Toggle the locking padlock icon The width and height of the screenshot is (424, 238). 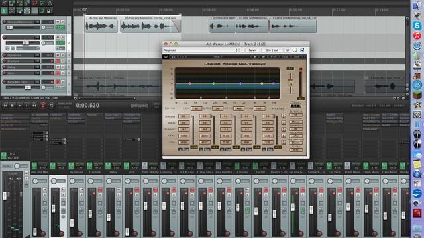(49, 11)
